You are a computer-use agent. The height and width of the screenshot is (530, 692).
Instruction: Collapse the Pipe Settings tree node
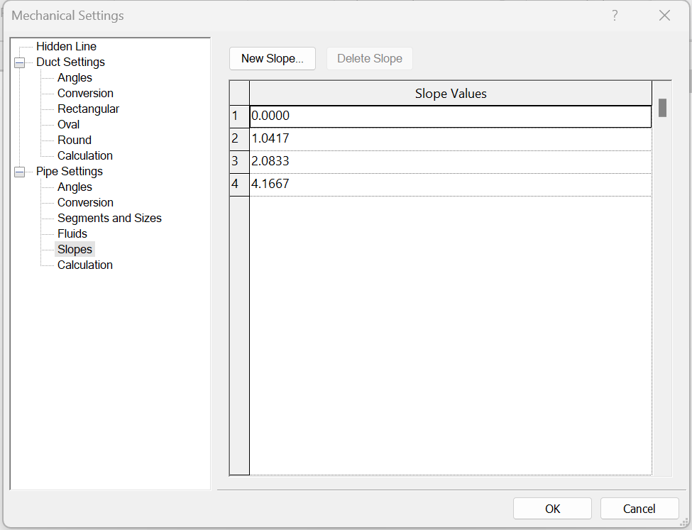point(19,172)
